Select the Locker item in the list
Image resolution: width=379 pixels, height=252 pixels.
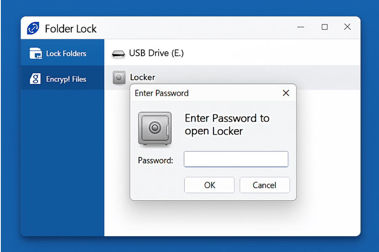point(144,77)
